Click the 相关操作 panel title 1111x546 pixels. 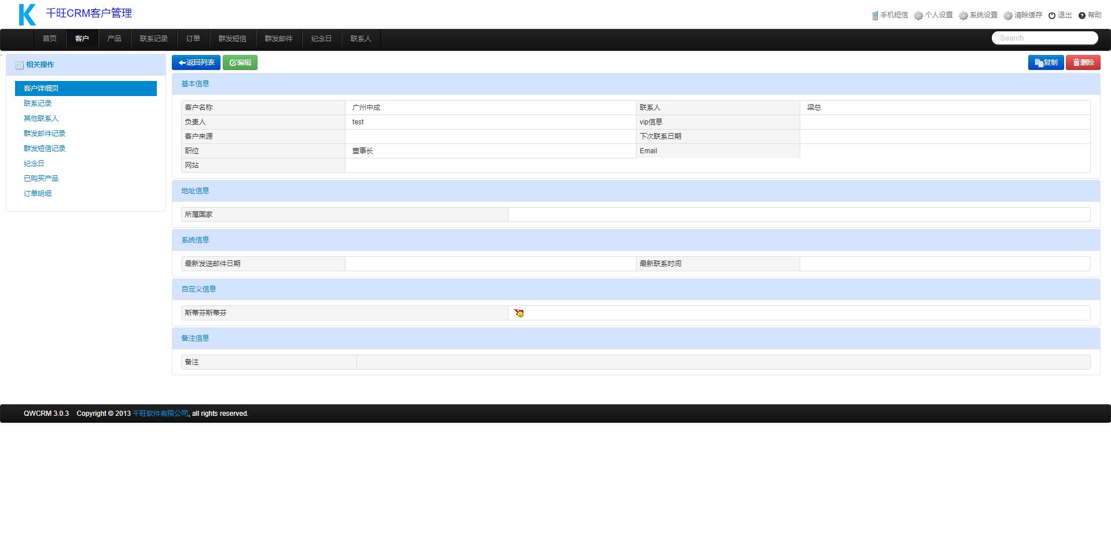(x=40, y=65)
